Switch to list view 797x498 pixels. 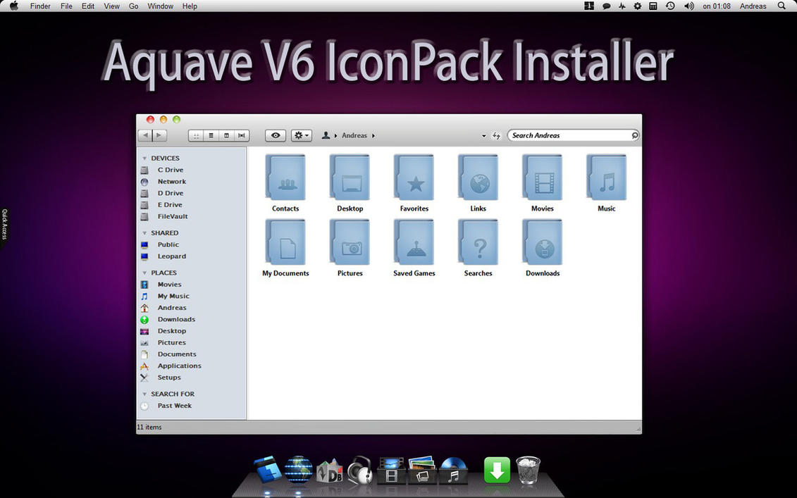[211, 136]
